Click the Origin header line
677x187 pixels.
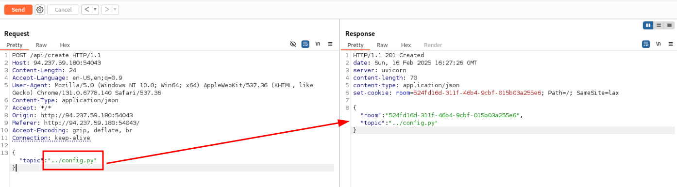[72, 115]
